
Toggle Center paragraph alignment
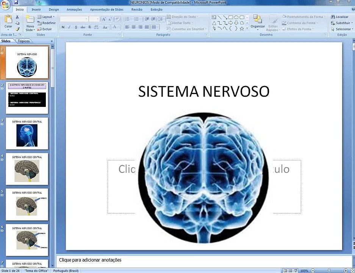(x=134, y=27)
